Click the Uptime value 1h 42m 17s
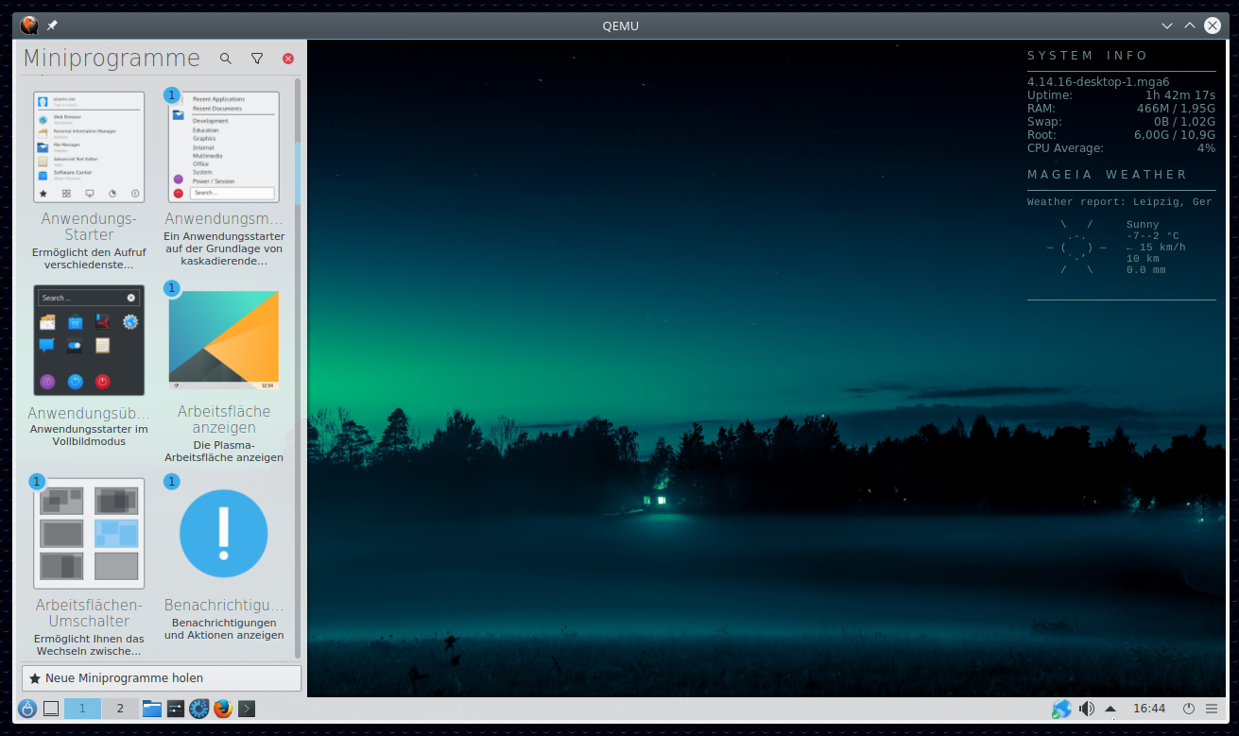1239x736 pixels. [1180, 95]
